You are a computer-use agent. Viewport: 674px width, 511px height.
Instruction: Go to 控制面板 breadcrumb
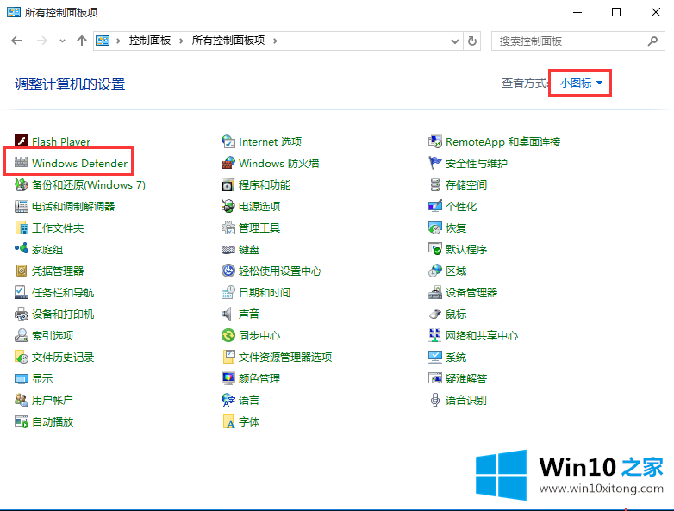150,41
